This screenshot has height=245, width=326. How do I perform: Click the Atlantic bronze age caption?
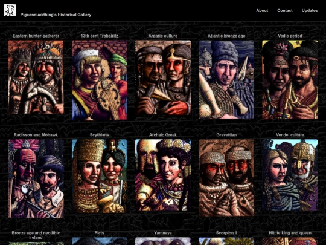pos(226,36)
